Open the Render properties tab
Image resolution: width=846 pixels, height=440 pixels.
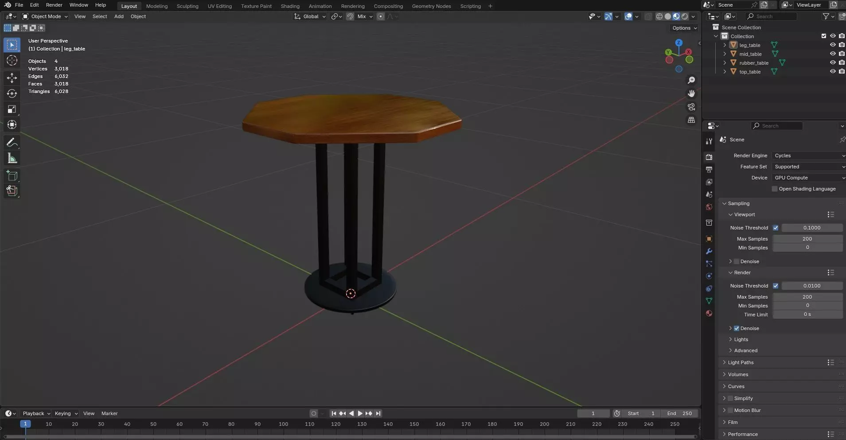coord(709,157)
